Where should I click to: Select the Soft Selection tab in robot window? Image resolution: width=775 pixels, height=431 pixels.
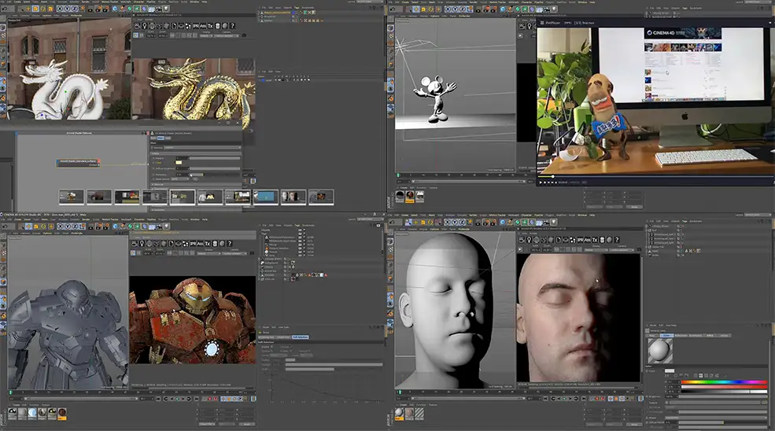pos(301,337)
